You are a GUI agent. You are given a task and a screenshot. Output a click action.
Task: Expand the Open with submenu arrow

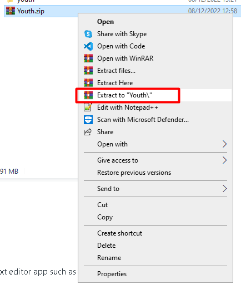[x=224, y=144]
